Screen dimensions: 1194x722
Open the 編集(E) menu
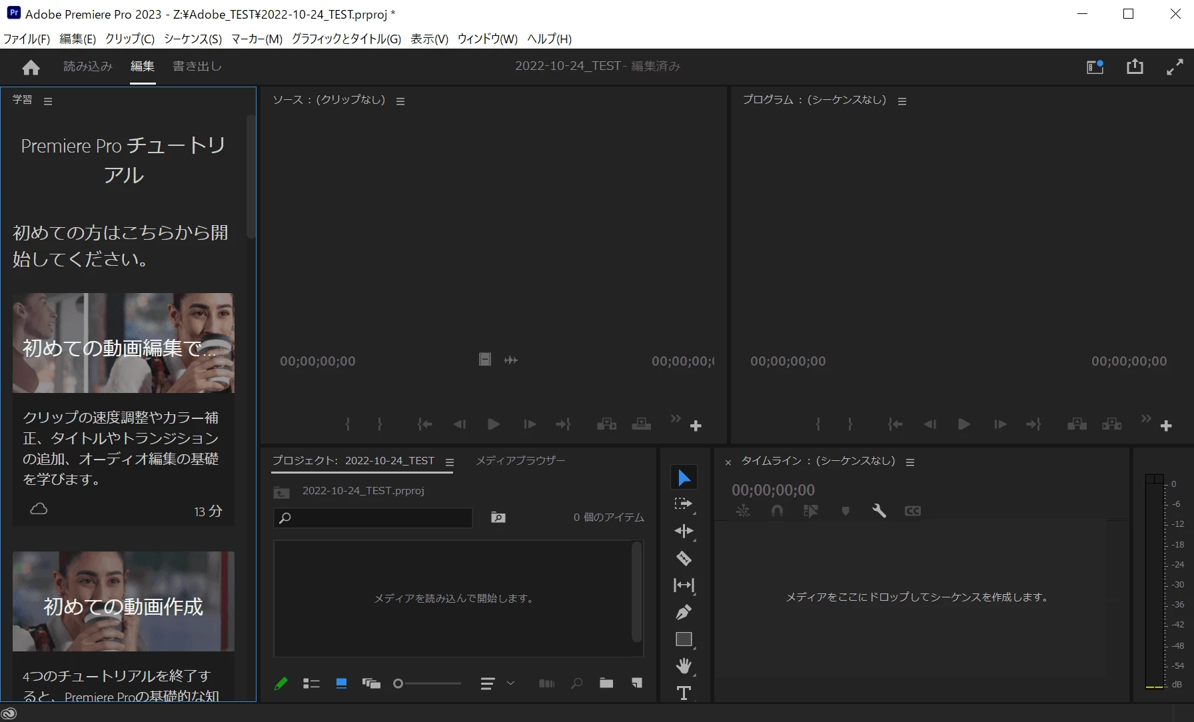pos(78,39)
